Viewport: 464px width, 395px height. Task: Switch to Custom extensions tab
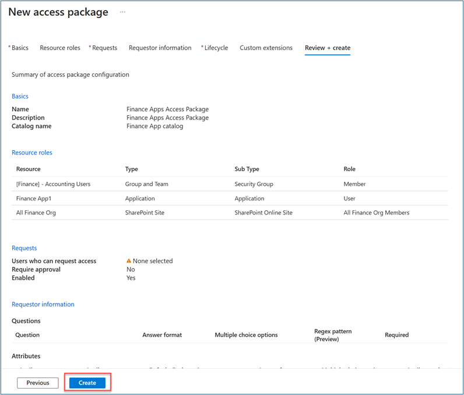[x=266, y=48]
